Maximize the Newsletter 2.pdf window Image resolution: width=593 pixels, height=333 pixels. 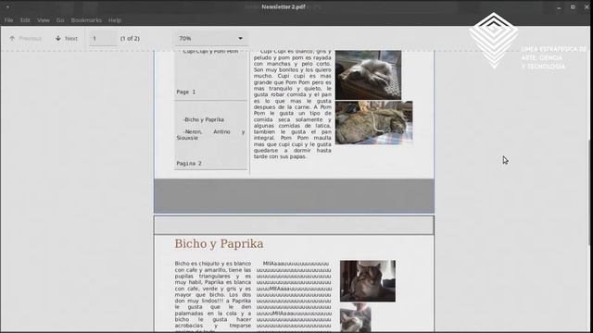[x=573, y=6]
